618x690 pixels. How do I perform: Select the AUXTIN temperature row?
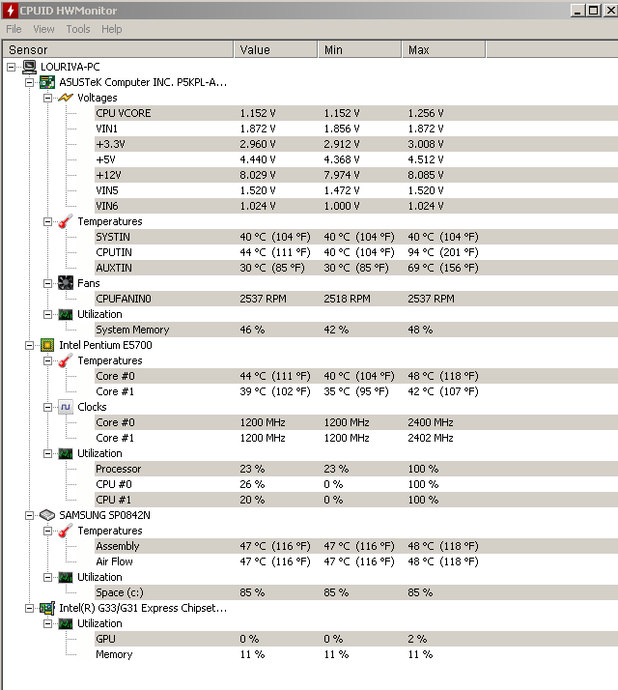356,268
